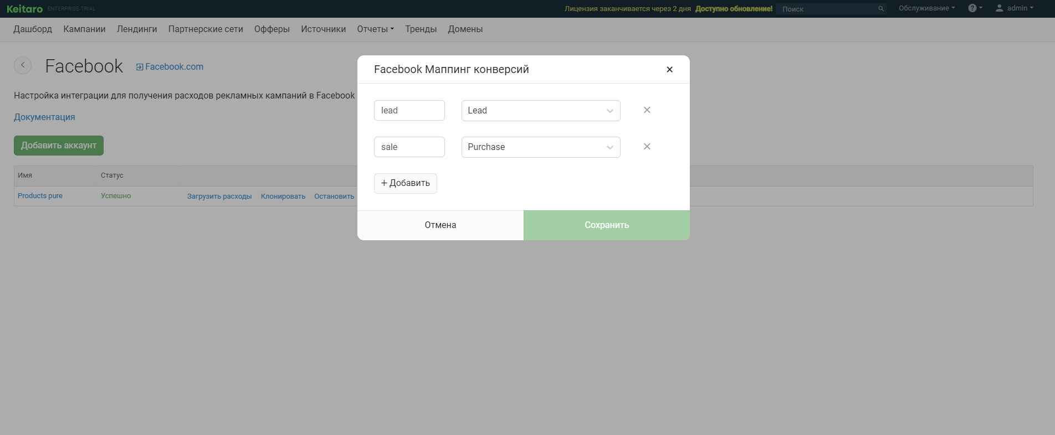Open the Products pure account
This screenshot has height=435, width=1055.
(40, 196)
